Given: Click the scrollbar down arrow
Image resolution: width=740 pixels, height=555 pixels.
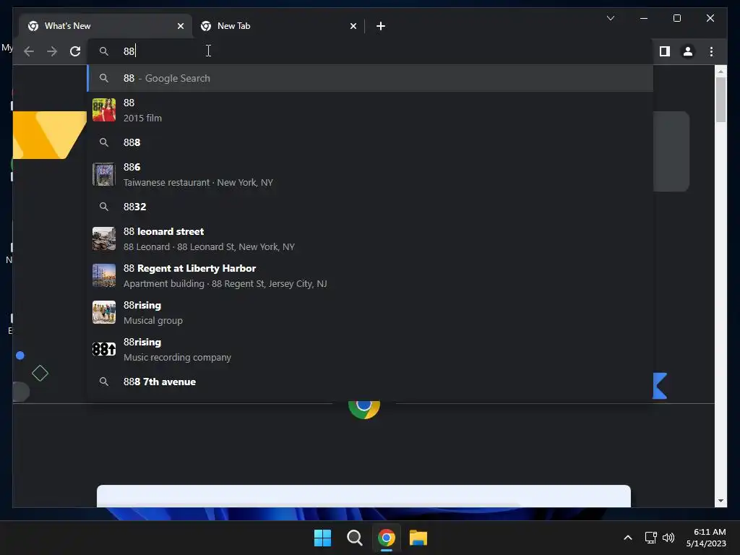Looking at the screenshot, I should (720, 501).
